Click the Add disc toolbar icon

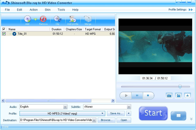[27, 19]
